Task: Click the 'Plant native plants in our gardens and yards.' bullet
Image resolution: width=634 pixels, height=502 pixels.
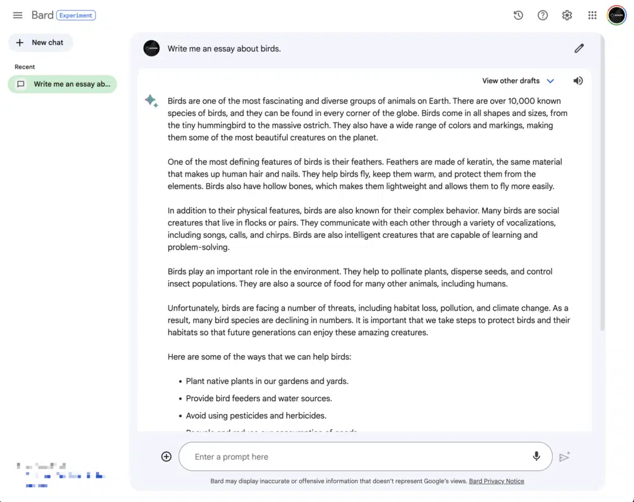Action: (x=267, y=381)
